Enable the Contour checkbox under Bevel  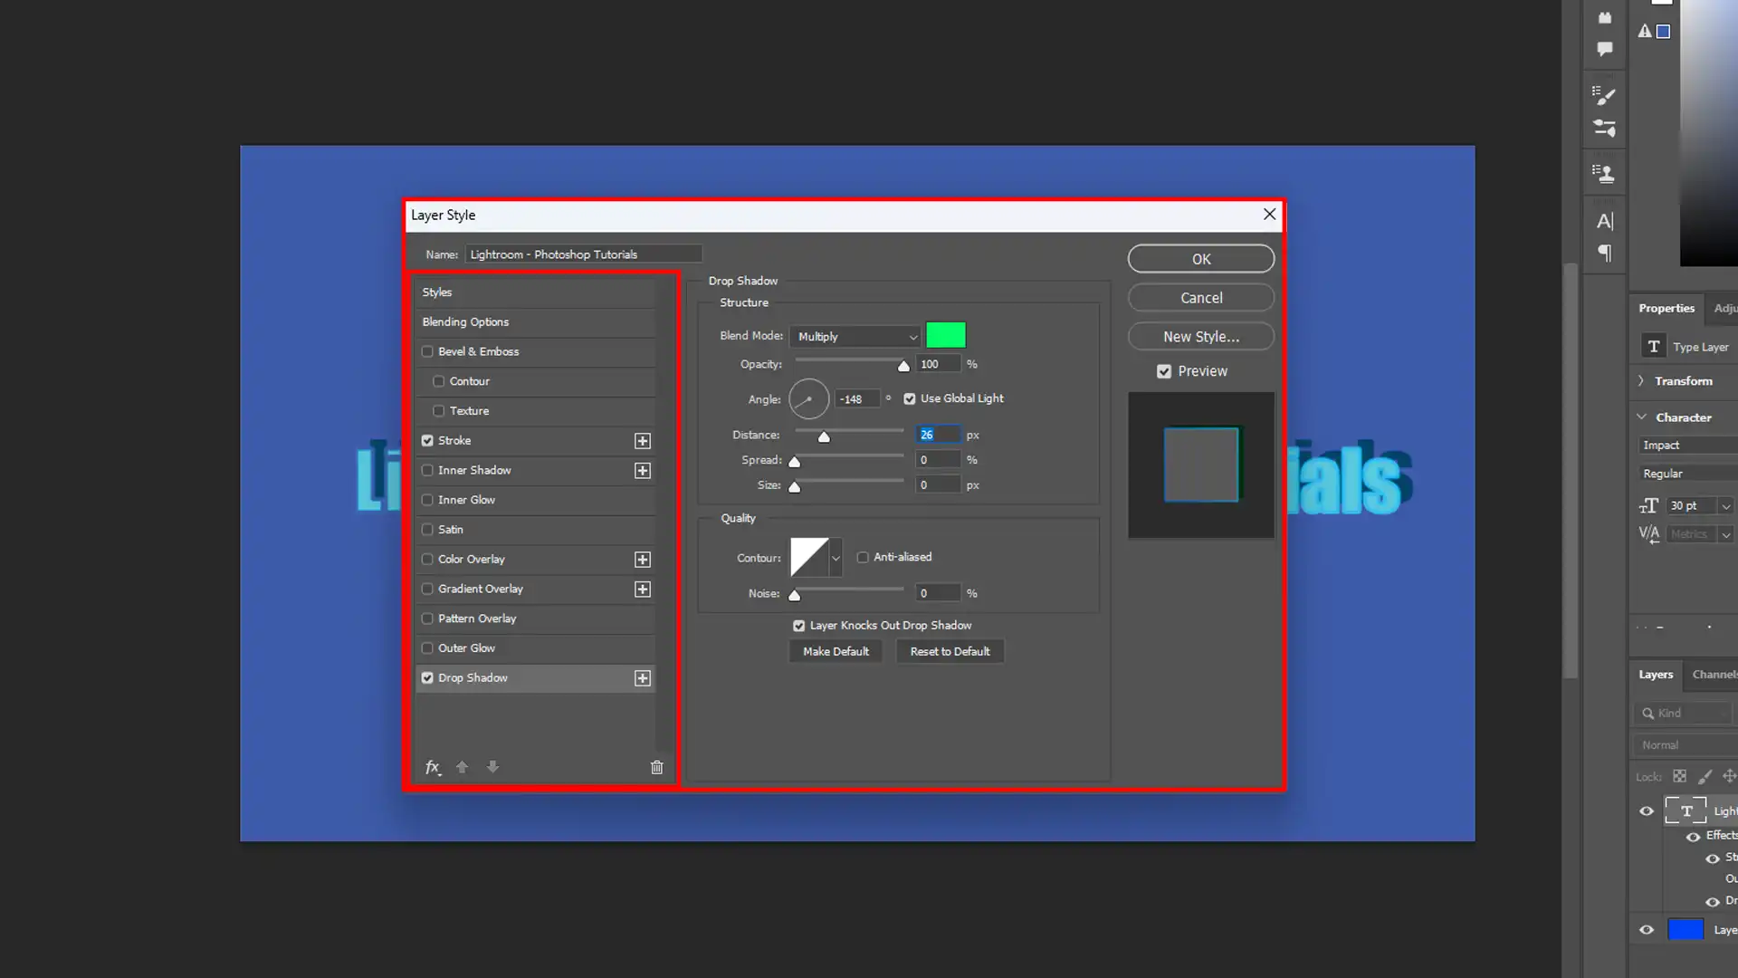point(439,381)
